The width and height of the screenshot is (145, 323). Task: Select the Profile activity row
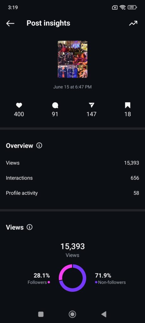coord(72,193)
